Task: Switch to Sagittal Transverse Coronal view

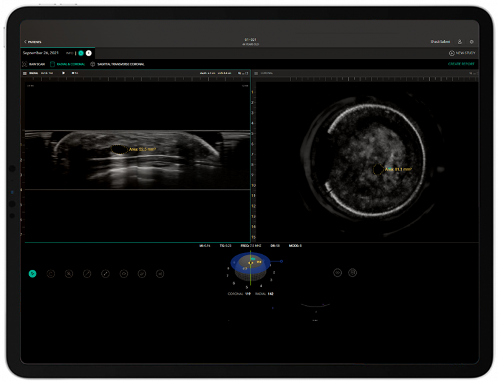Action: pos(117,64)
